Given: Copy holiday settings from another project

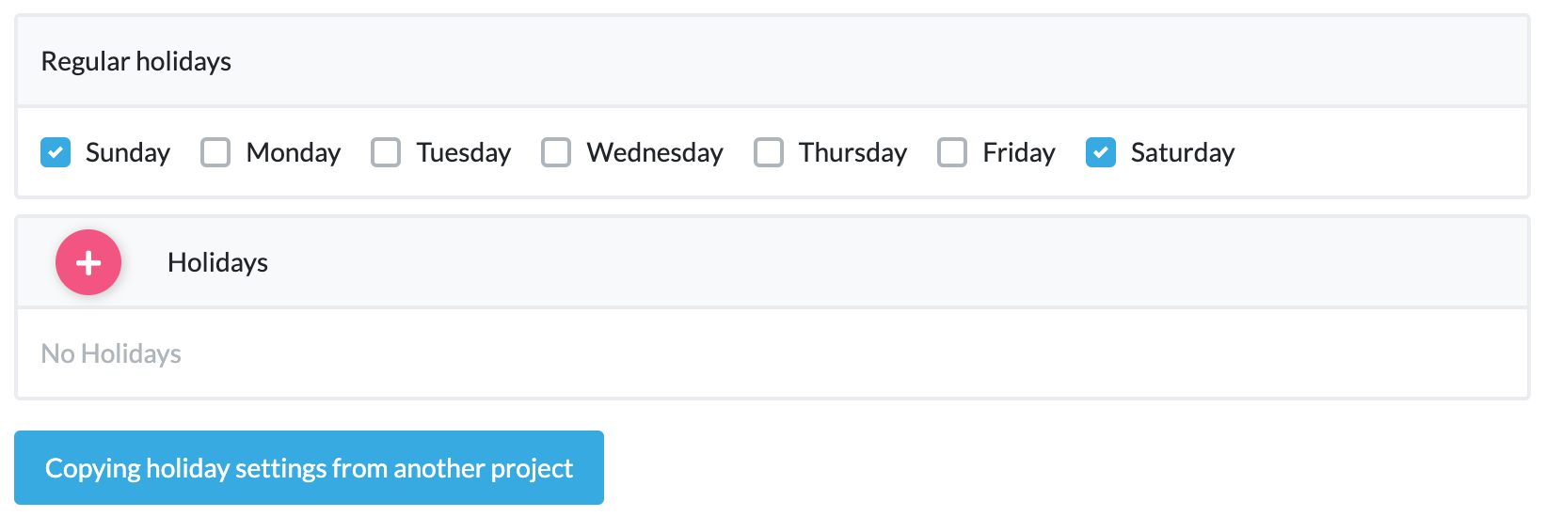Looking at the screenshot, I should point(309,468).
